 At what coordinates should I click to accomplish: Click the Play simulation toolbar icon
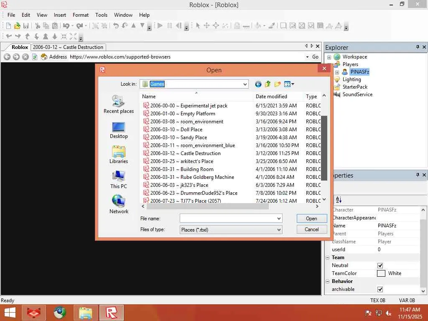pyautogui.click(x=160, y=26)
